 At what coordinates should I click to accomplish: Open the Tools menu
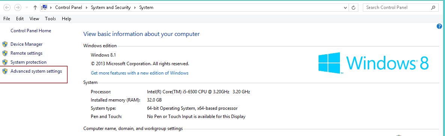click(x=51, y=19)
